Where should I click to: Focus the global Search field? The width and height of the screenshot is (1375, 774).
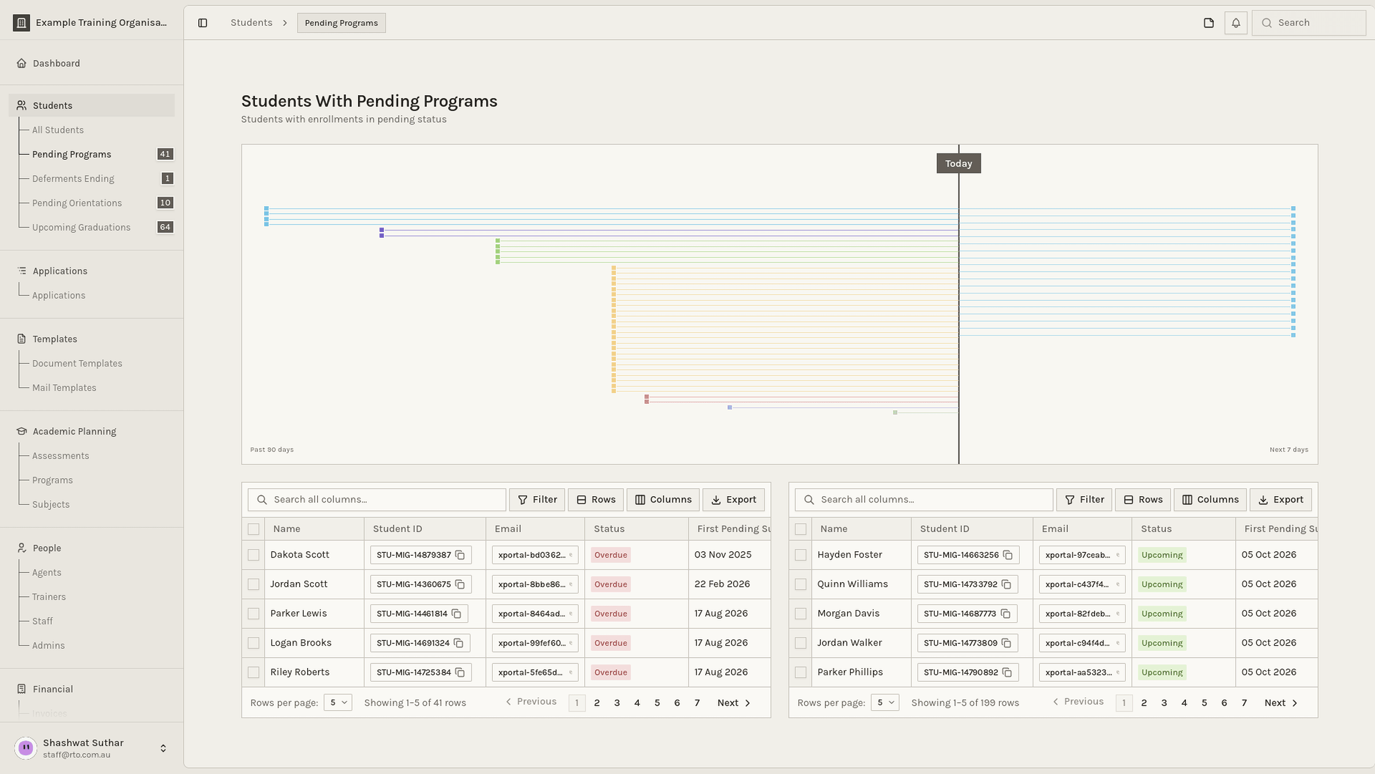coord(1309,23)
